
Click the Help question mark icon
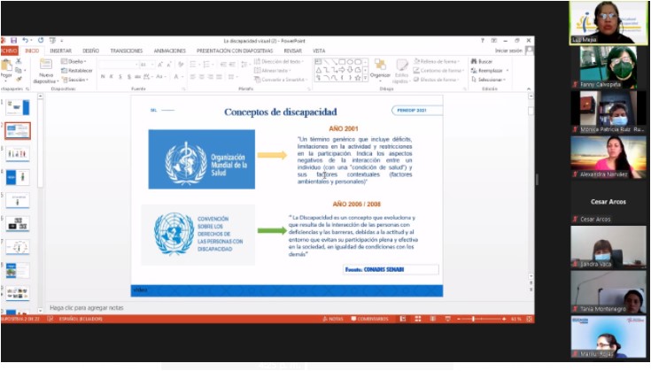pyautogui.click(x=483, y=41)
